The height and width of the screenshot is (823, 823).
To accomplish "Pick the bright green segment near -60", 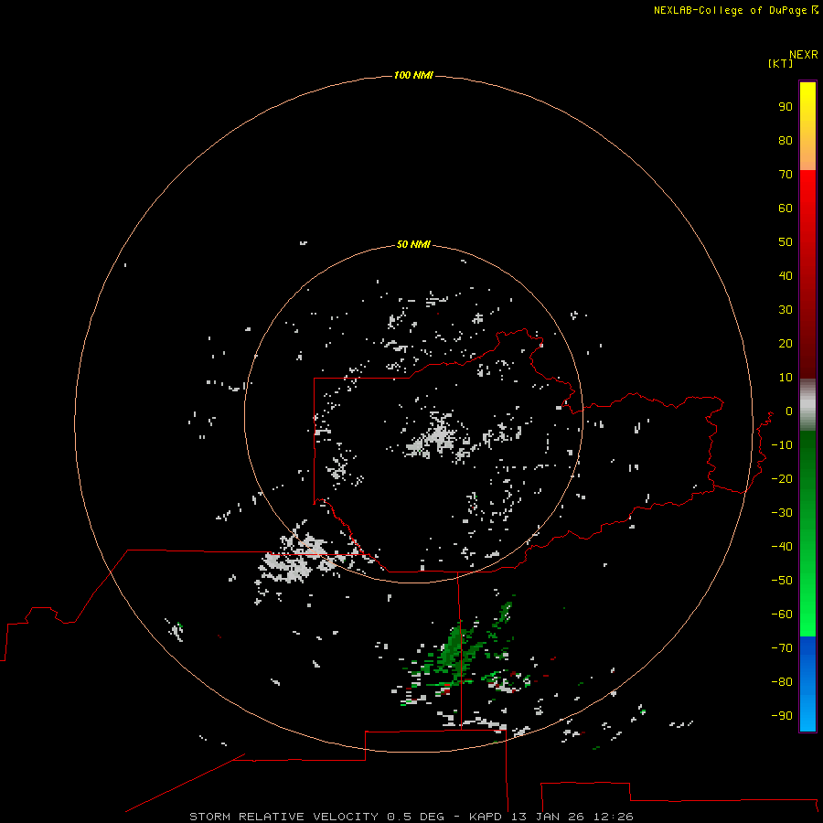I will point(807,615).
